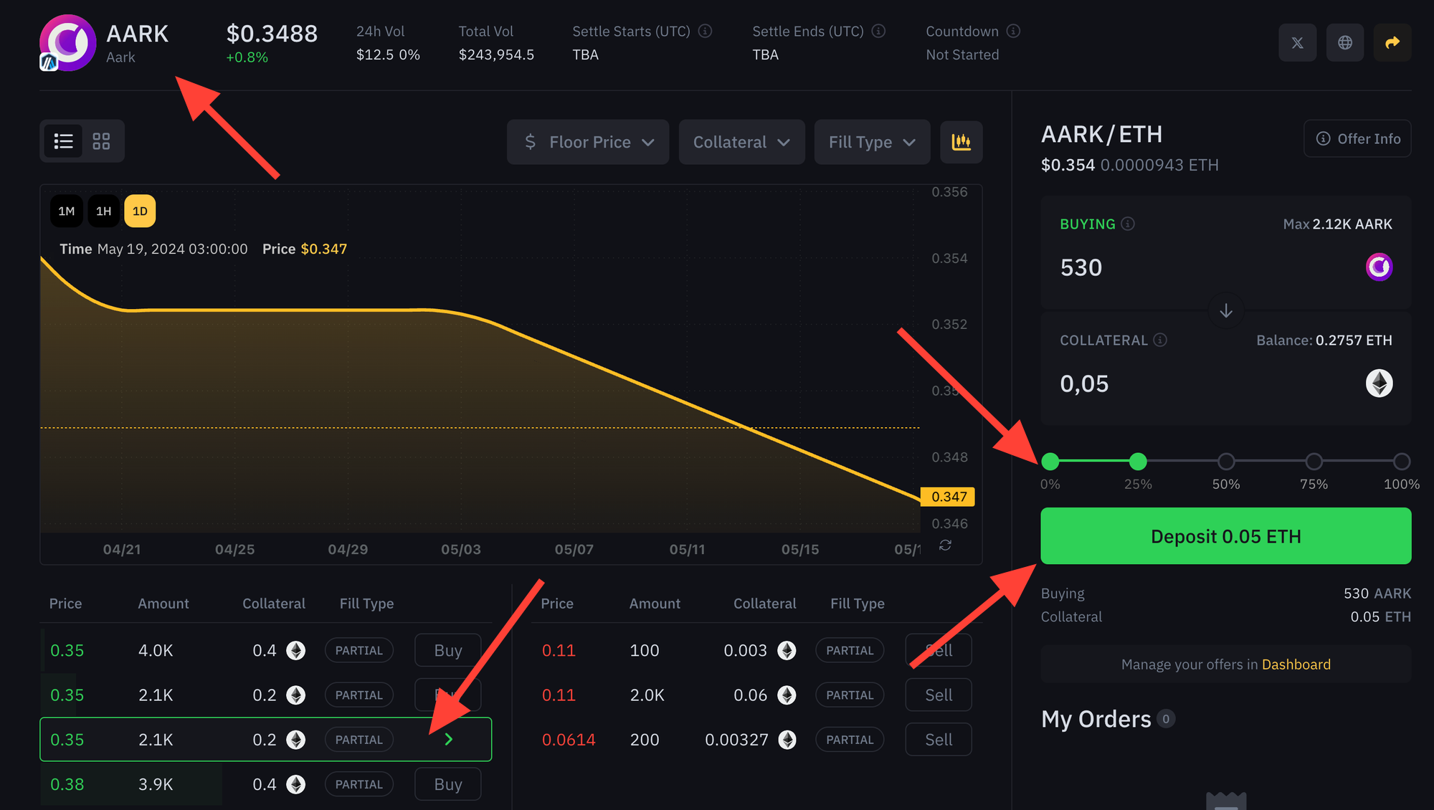Click the yellow share arrow icon
This screenshot has height=810, width=1434.
coord(1392,43)
